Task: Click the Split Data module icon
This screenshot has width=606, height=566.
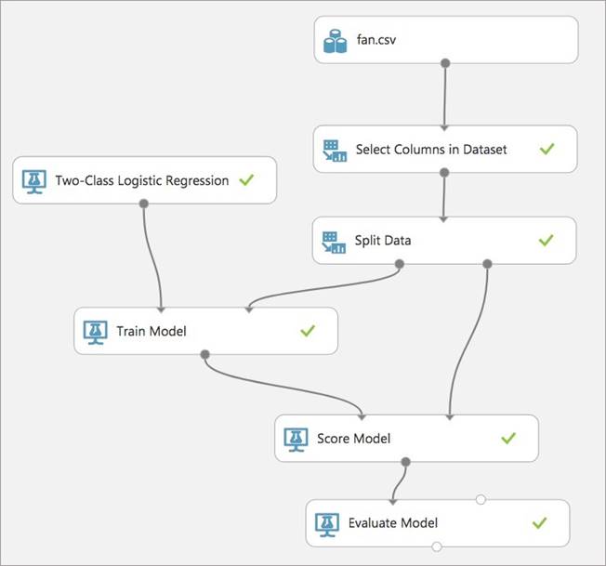Action: [x=334, y=241]
